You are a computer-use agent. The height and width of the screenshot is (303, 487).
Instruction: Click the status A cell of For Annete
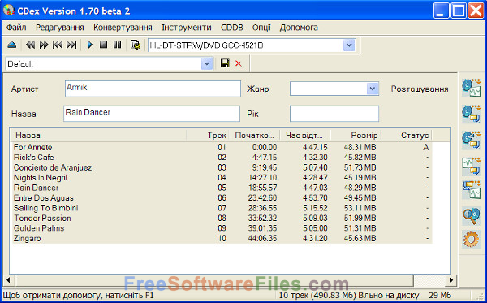425,147
